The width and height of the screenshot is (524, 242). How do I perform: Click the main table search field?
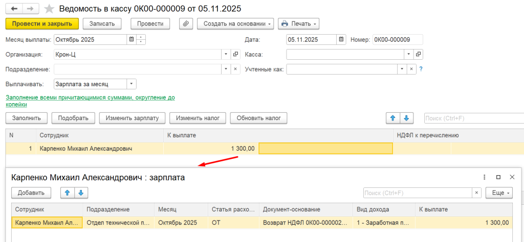(x=474, y=118)
